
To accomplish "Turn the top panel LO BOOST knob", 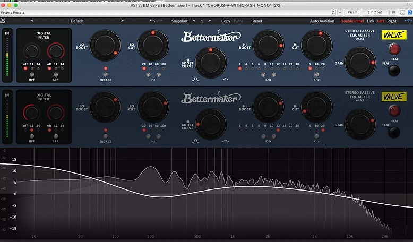I will click(105, 45).
